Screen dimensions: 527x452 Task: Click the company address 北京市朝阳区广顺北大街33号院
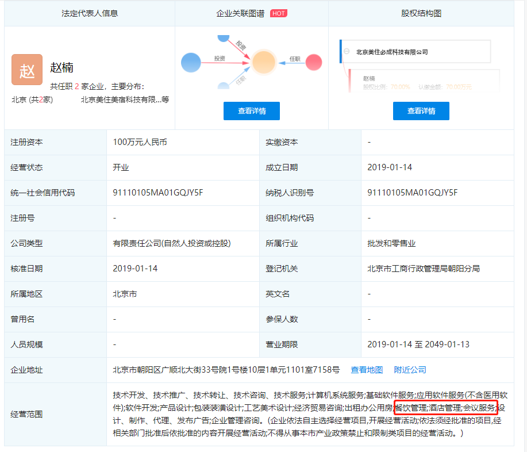226,370
